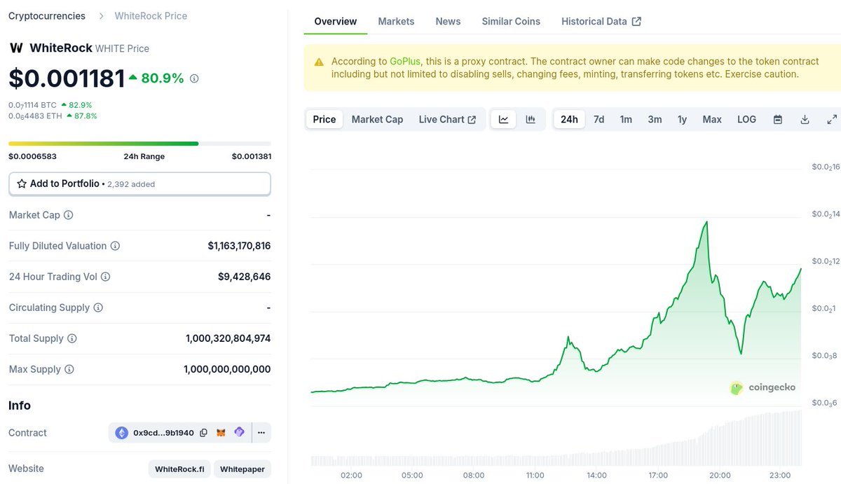
Task: Select the line chart view icon
Action: click(x=503, y=120)
